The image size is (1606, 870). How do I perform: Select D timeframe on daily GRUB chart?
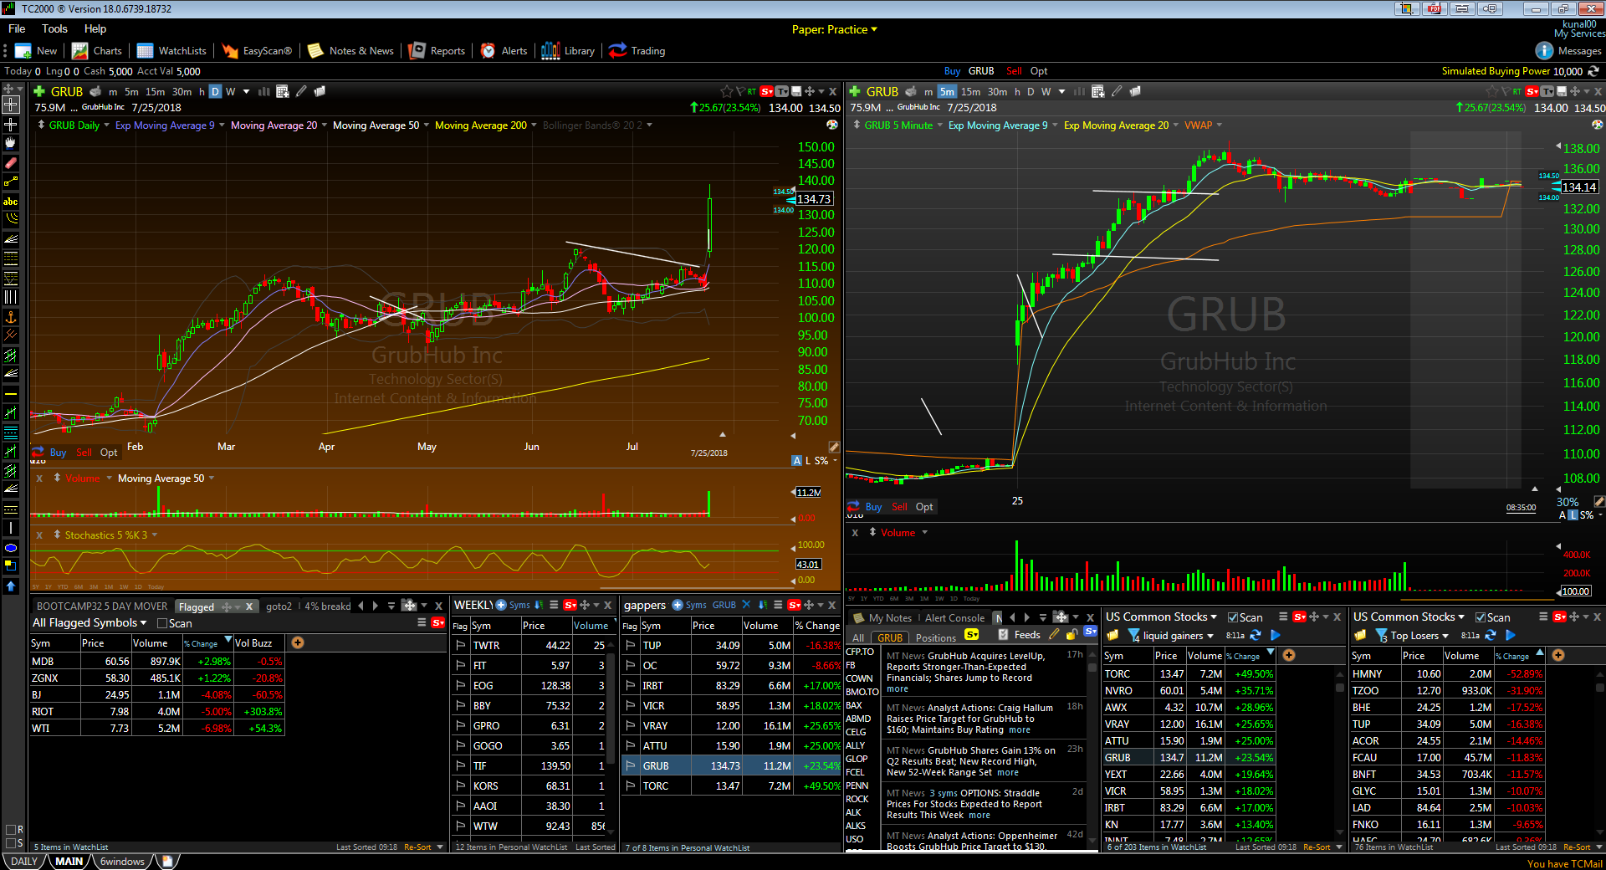tap(215, 92)
